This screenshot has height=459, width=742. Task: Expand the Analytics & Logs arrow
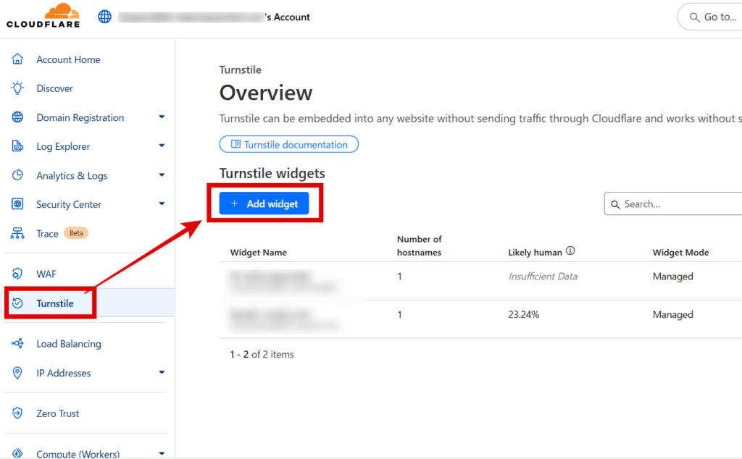(162, 175)
